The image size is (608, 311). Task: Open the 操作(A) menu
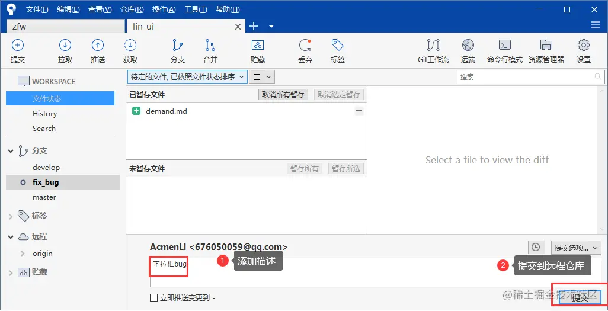coord(164,9)
